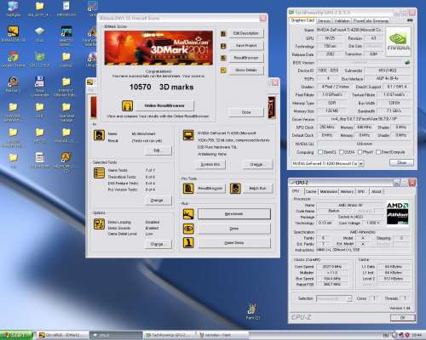Click the display settings monitor icon
Image resolution: width=426 pixels, height=340 pixels.
point(188,135)
